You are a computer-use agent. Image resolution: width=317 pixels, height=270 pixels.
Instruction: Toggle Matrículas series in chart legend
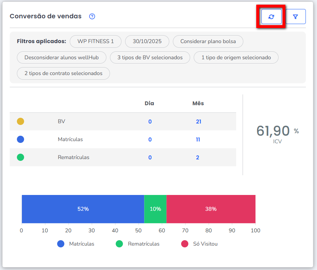point(76,244)
